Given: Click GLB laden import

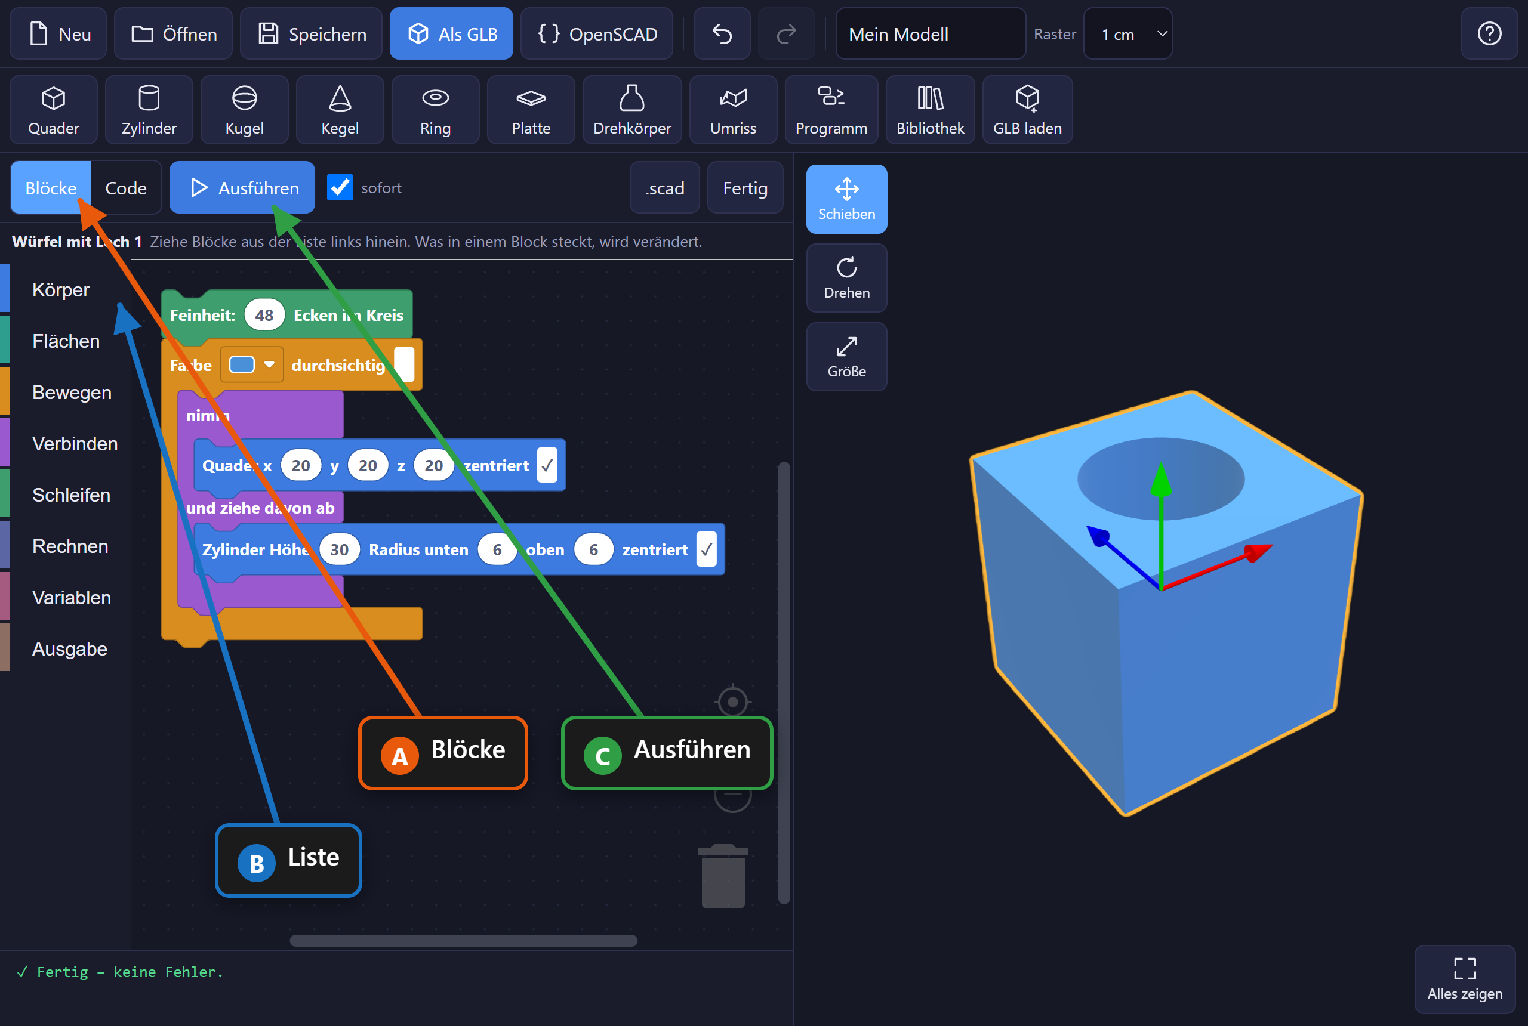Looking at the screenshot, I should point(1028,110).
